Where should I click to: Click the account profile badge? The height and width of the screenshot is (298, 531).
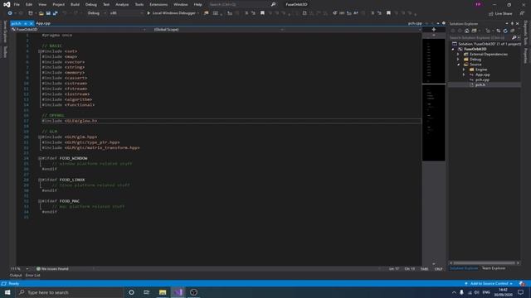pos(478,4)
